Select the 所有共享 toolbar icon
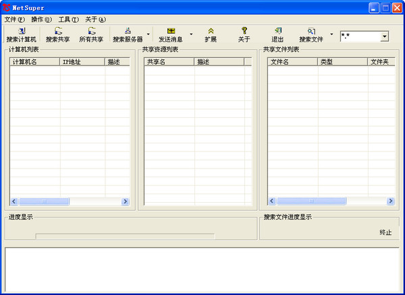Image resolution: width=405 pixels, height=295 pixels. click(x=91, y=31)
